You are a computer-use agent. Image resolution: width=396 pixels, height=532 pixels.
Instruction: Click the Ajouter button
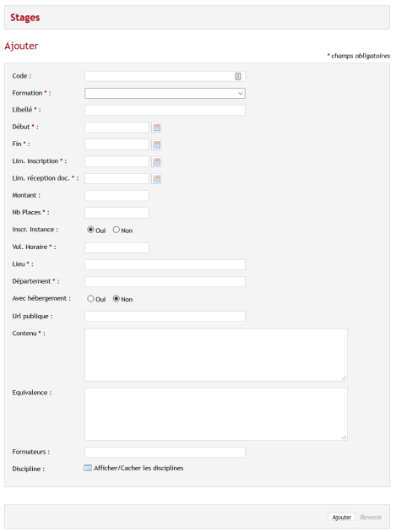(x=341, y=517)
